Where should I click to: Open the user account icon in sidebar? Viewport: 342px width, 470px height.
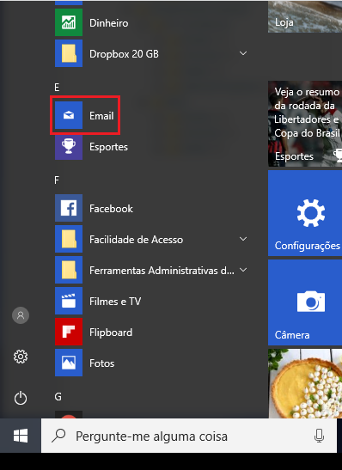point(21,315)
